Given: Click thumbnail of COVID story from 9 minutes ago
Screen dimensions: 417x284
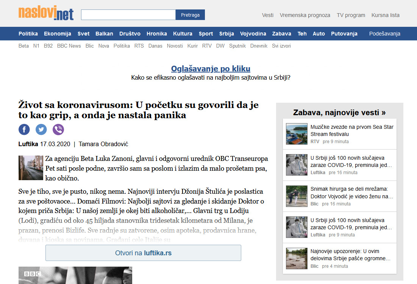Looking at the screenshot, I should click(x=297, y=227).
